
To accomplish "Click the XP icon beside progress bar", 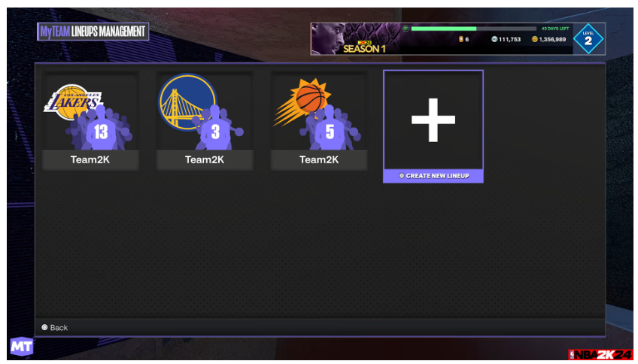I will 406,29.
